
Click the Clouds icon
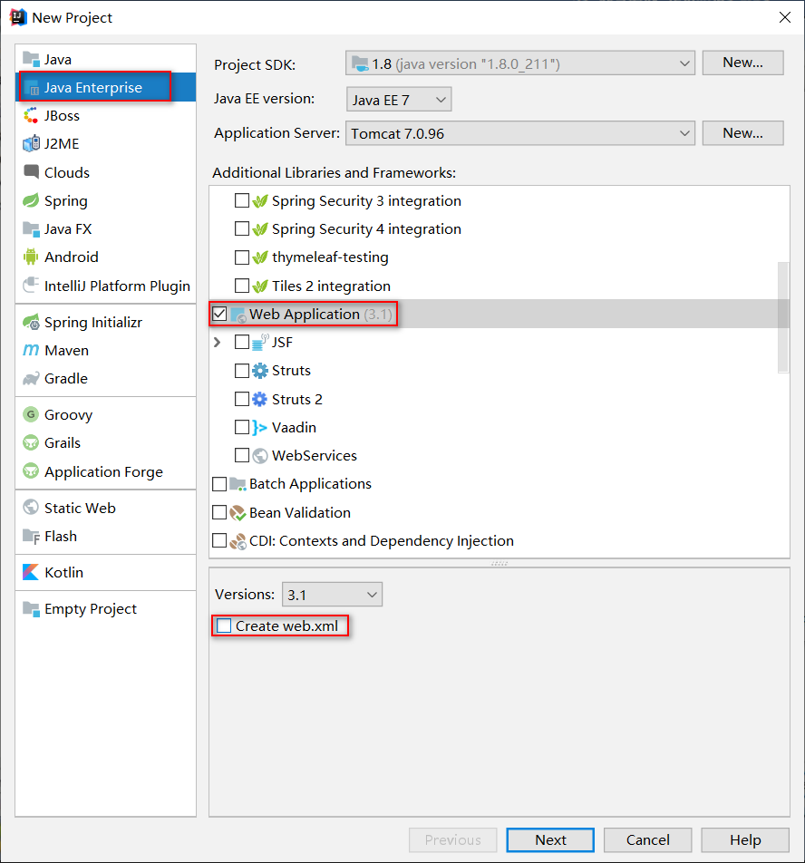pos(31,172)
